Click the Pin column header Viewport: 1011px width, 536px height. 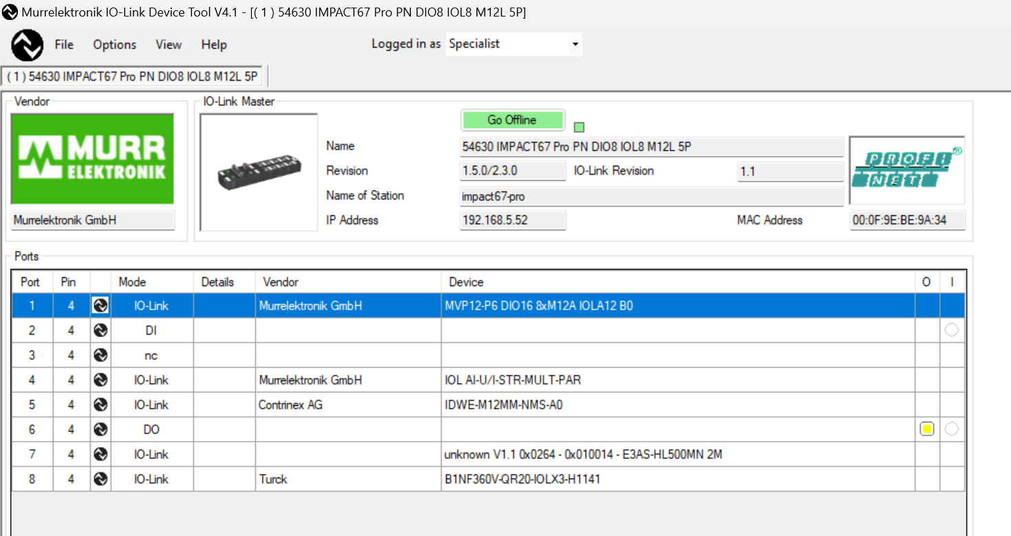click(x=72, y=282)
